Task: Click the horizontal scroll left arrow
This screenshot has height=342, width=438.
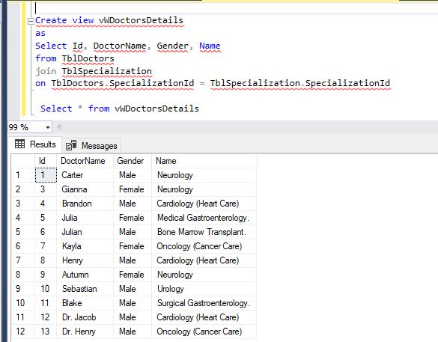Action: click(x=58, y=127)
